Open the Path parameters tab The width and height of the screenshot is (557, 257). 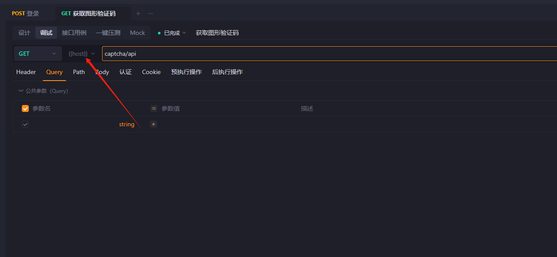pos(79,72)
